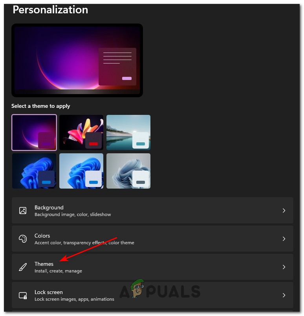Click the accent button in preview window

point(127,78)
